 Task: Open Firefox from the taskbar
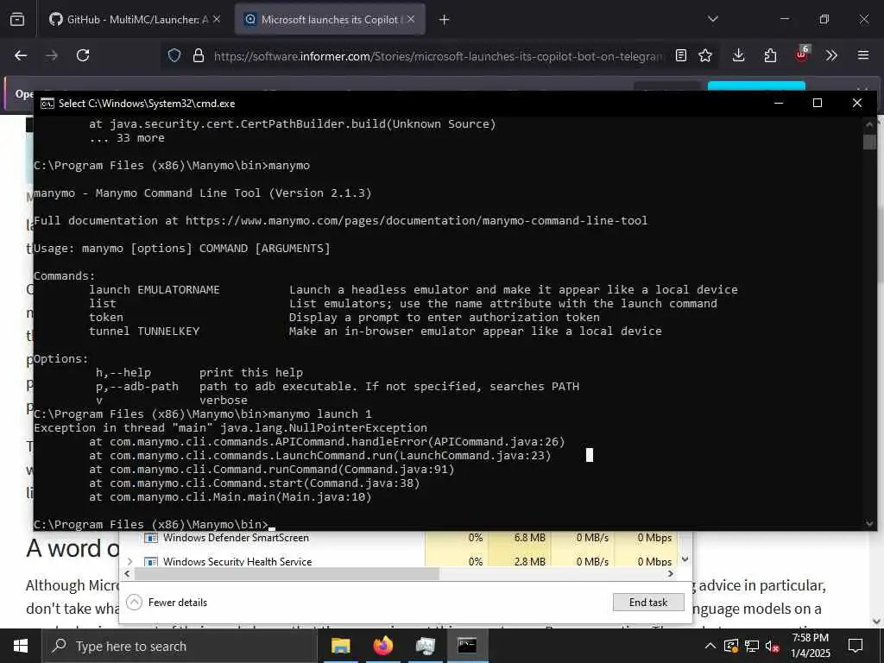coord(382,646)
